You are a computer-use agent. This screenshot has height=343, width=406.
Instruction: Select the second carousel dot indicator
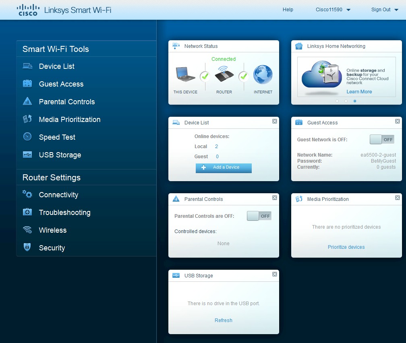pyautogui.click(x=346, y=101)
